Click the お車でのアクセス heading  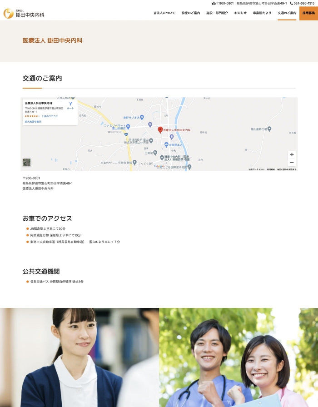pos(47,218)
